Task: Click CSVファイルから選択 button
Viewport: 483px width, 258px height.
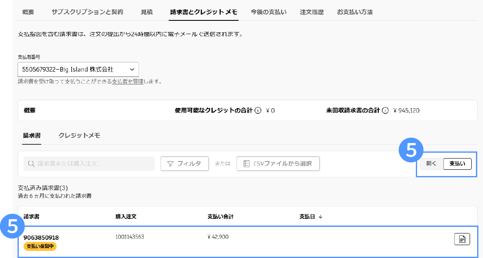Action: coord(278,164)
